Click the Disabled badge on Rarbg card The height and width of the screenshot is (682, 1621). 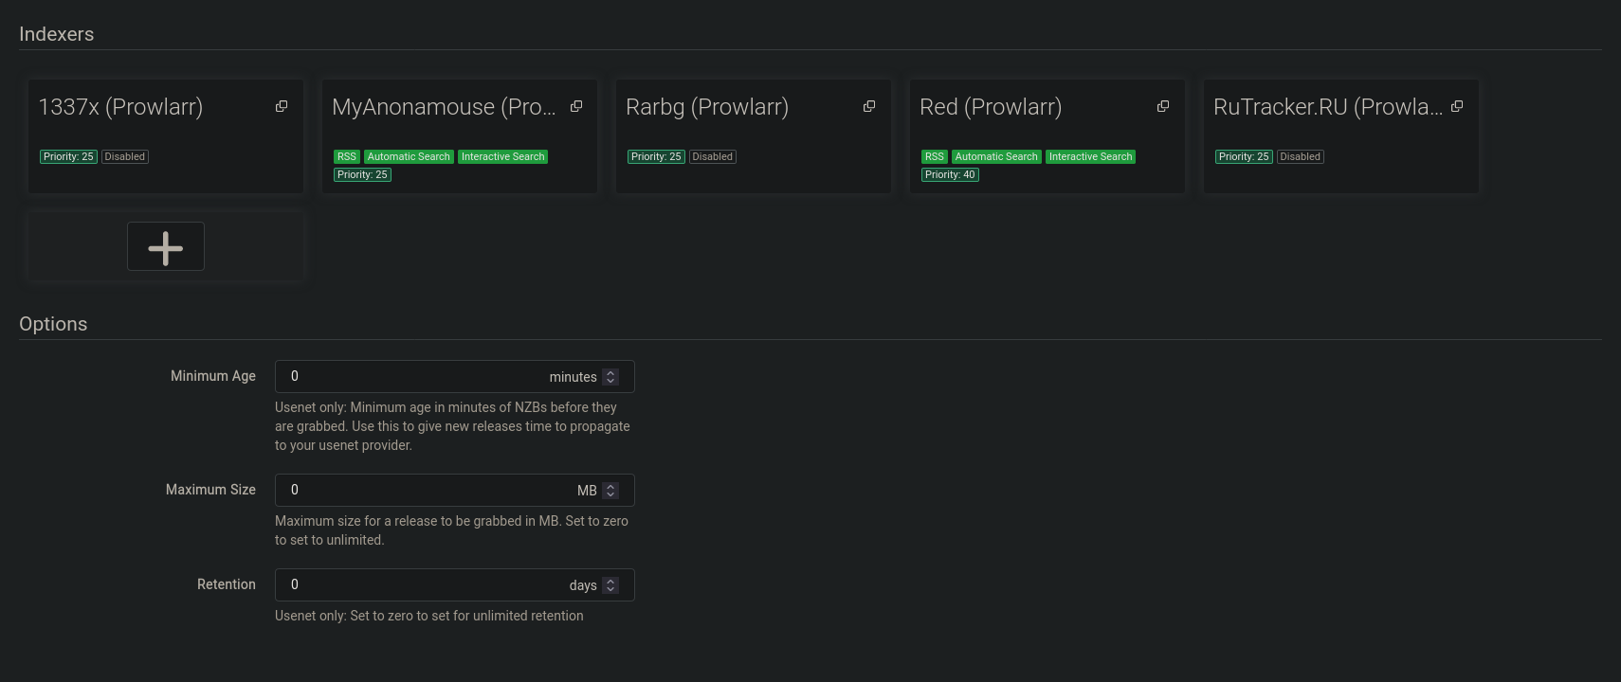click(713, 156)
